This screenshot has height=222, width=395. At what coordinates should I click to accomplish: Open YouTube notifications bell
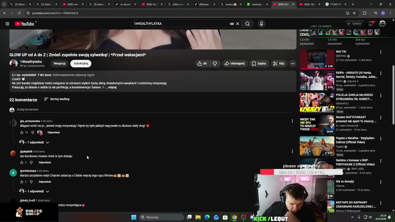click(x=371, y=24)
